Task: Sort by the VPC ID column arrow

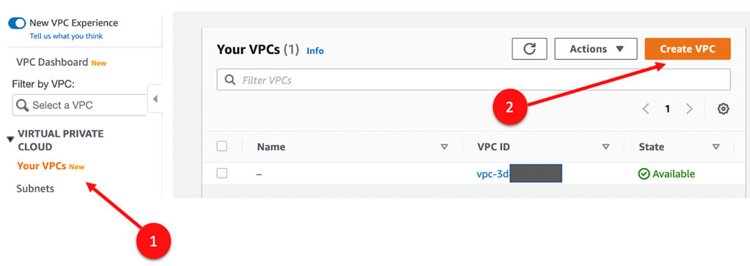Action: [606, 147]
